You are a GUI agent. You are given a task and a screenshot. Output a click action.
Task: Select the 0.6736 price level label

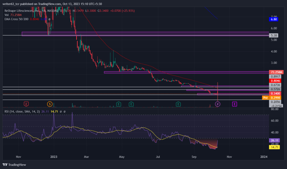tap(275, 85)
